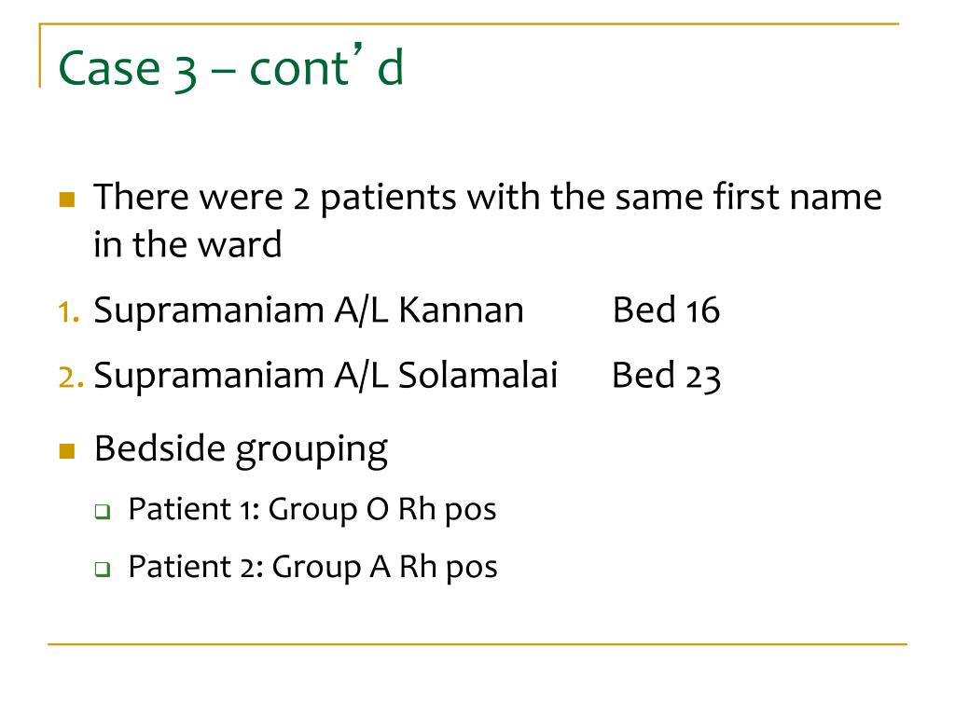The width and height of the screenshot is (955, 716).
Task: Click the phrase 'same first name'
Action: 749,198
